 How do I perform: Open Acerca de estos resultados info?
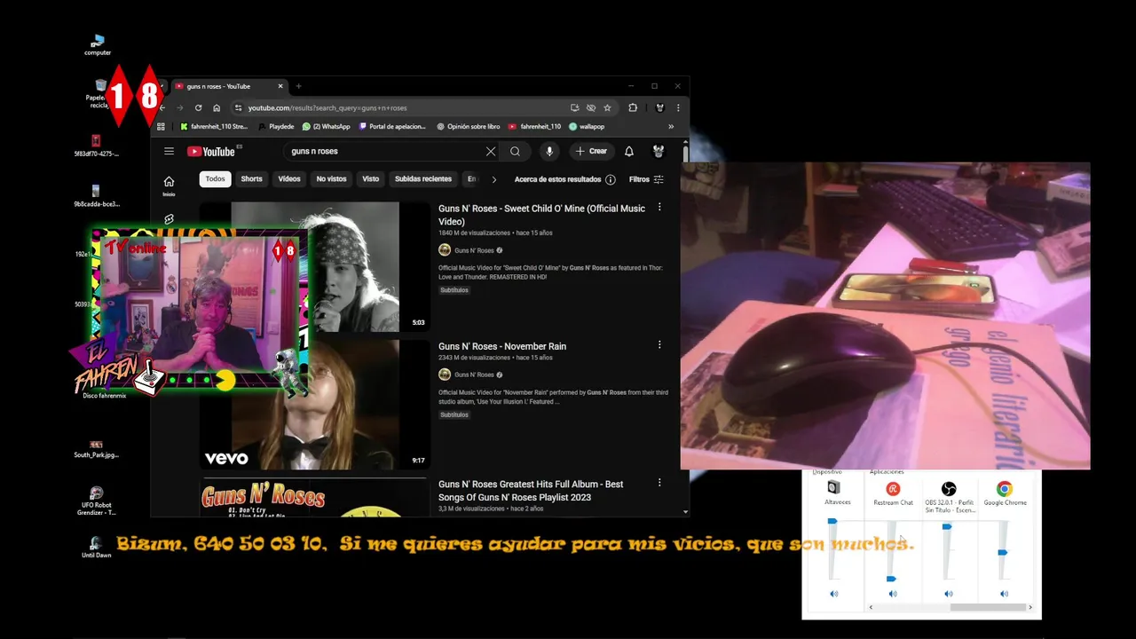(x=565, y=179)
